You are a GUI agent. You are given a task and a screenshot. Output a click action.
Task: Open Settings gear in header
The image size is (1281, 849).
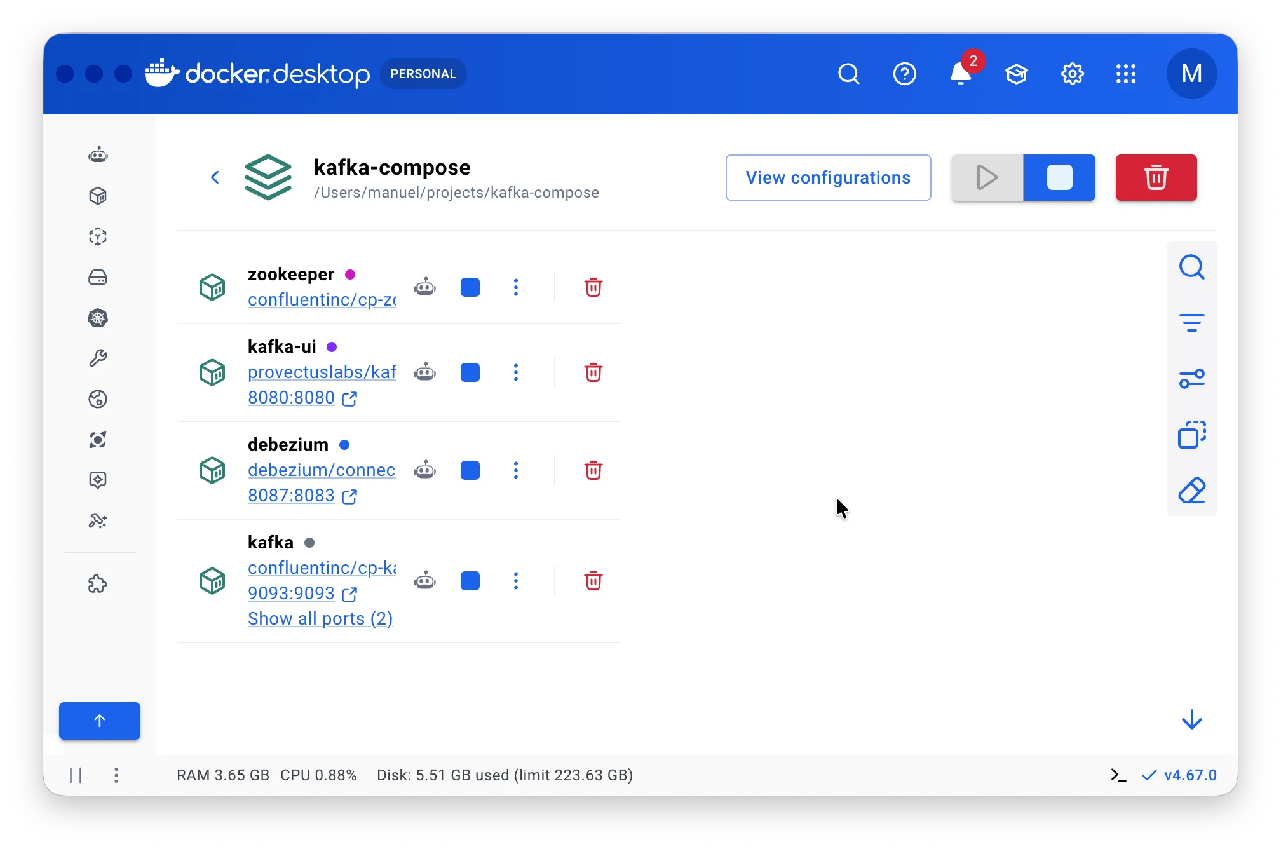pyautogui.click(x=1073, y=74)
